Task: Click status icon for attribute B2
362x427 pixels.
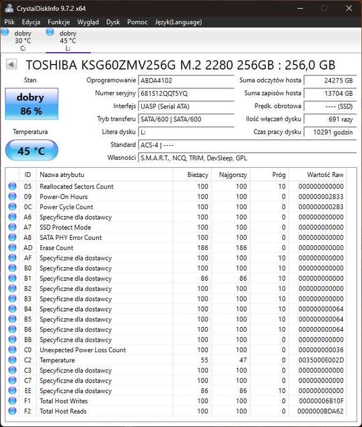Action: point(12,289)
